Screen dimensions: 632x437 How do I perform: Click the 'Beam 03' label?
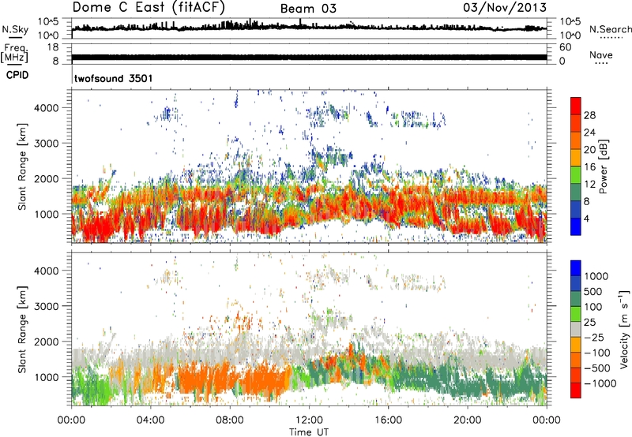(308, 9)
